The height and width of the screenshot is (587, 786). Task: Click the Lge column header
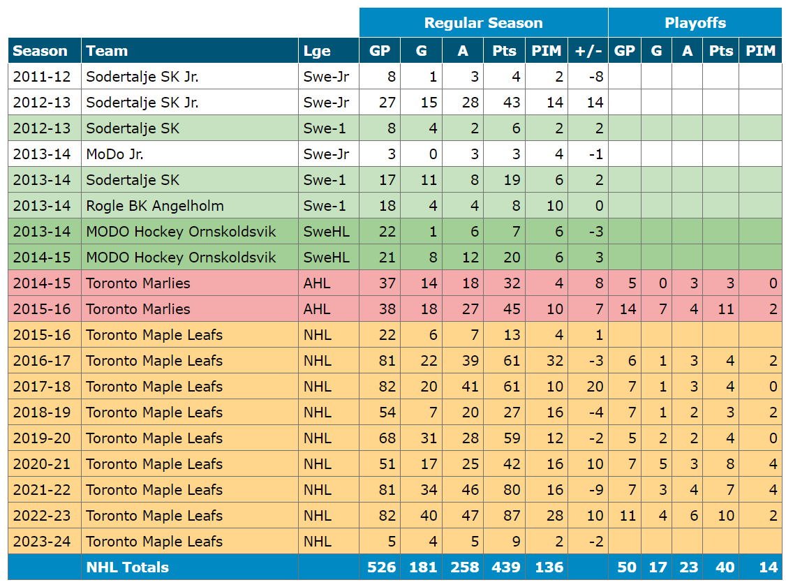pos(317,51)
